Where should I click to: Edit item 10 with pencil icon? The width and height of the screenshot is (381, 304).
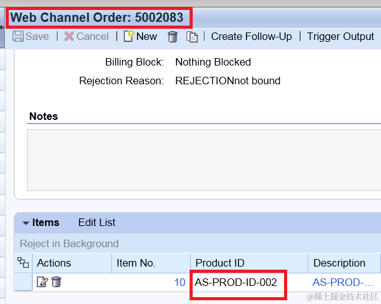(43, 282)
